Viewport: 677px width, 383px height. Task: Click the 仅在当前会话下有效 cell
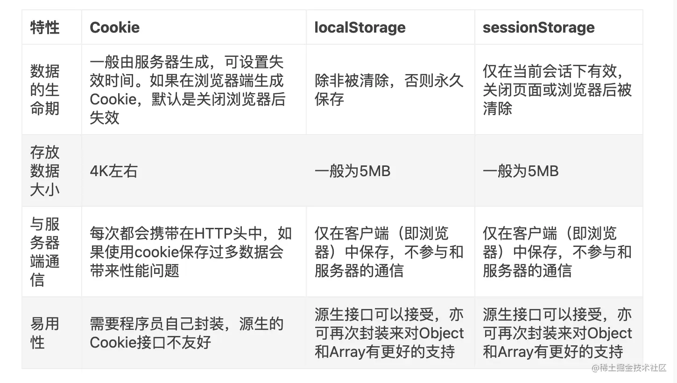558,89
